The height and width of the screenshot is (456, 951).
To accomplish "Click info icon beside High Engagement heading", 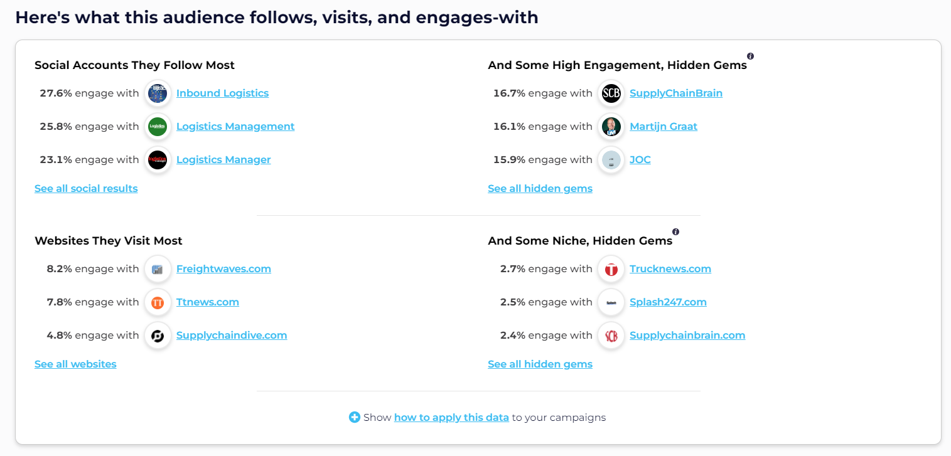I will pos(751,56).
